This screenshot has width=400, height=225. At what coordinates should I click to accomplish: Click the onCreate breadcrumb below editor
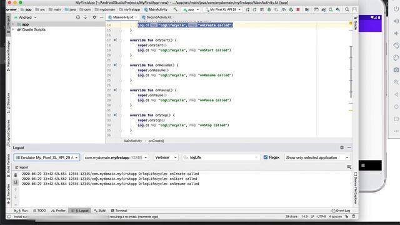(x=156, y=141)
